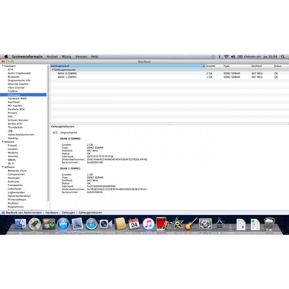Open the Systeeminformatie menu
Viewport: 289px width, 289px height.
tap(27, 57)
